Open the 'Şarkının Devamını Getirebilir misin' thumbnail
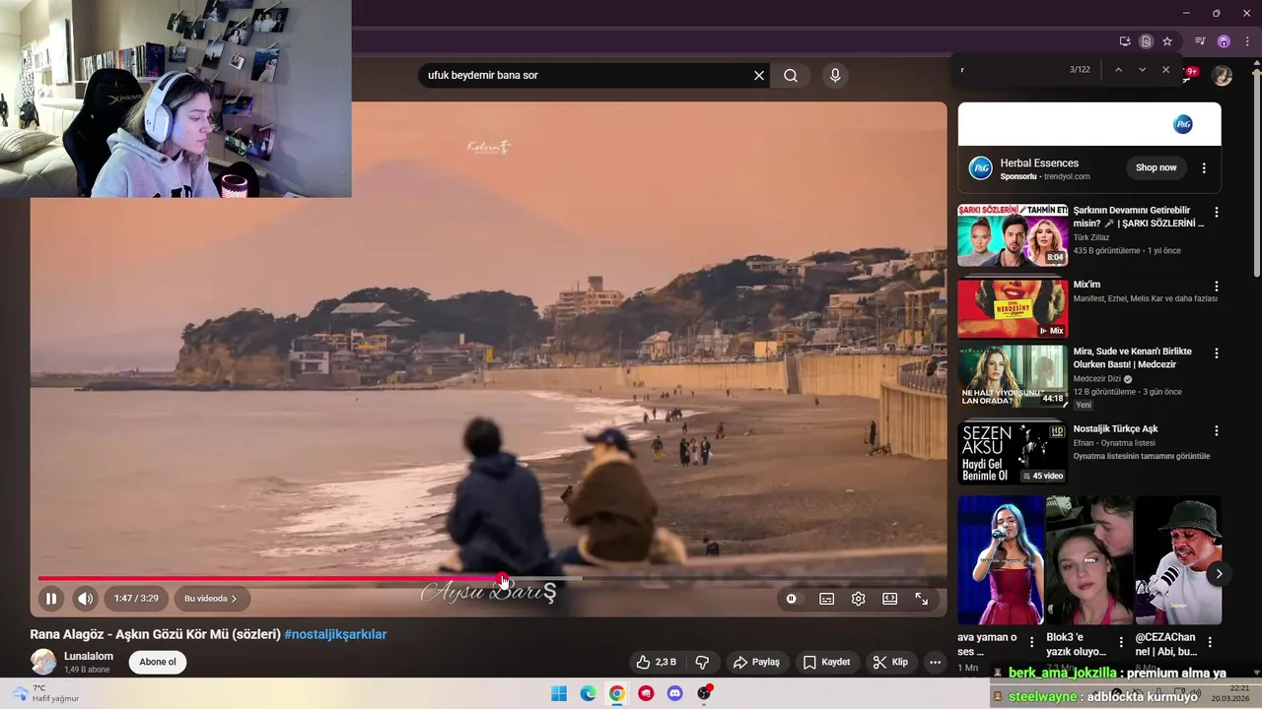 click(x=1013, y=235)
